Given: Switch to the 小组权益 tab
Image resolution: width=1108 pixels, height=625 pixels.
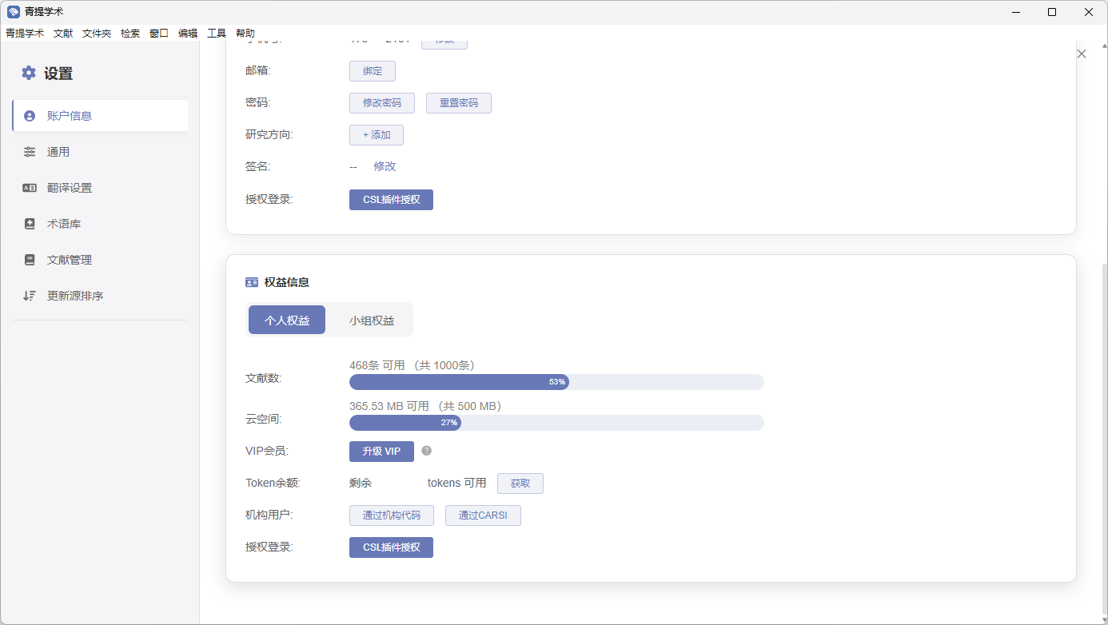Looking at the screenshot, I should coord(372,320).
